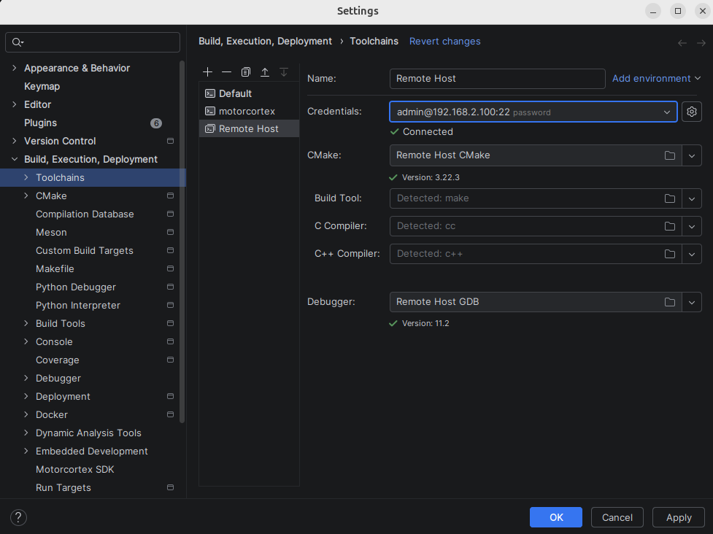Screen dimensions: 713x534
Task: Move toolchain up with arrow icon
Action: [x=265, y=72]
